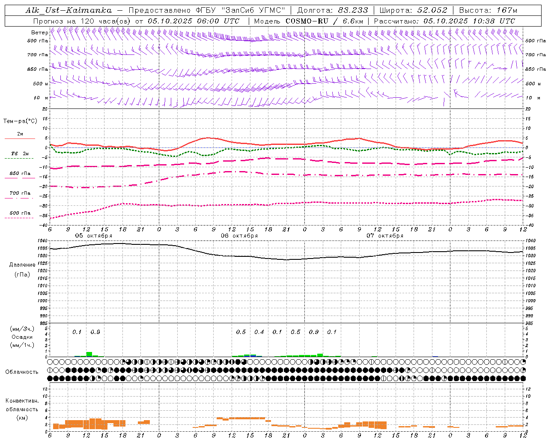Select the 850 гПа temperature legend entry
Image resolution: width=548 pixels, height=439 pixels.
(x=20, y=174)
